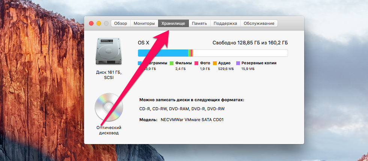
Task: Switch to the Память tab
Action: tap(199, 23)
